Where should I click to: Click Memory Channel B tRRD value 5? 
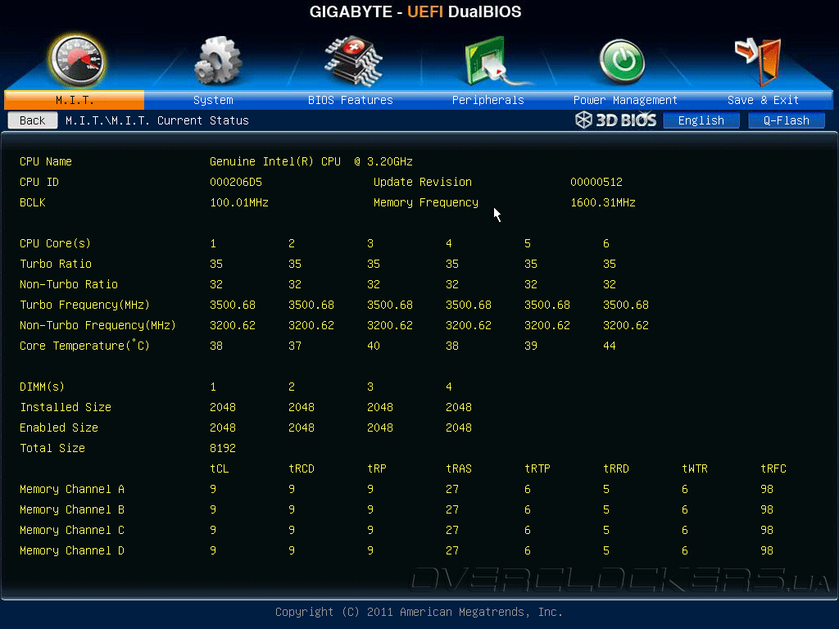pos(605,509)
